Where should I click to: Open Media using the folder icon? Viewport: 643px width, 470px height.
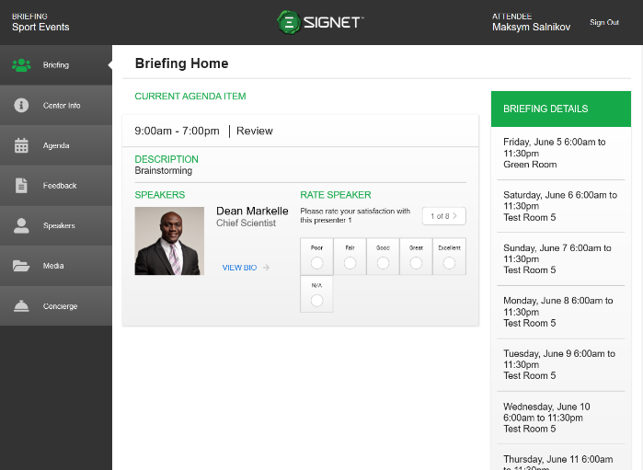coord(21,266)
